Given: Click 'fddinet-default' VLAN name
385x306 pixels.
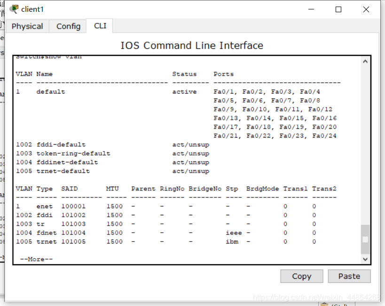Looking at the screenshot, I should 67,162.
